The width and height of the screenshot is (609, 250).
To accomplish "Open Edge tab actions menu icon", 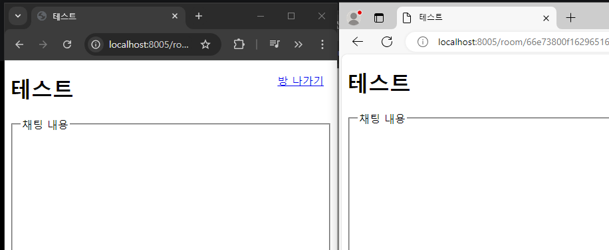I will tap(378, 18).
